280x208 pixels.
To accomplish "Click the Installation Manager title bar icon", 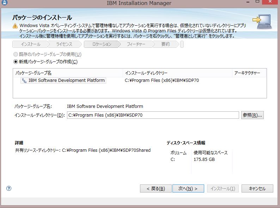I will coord(5,2).
